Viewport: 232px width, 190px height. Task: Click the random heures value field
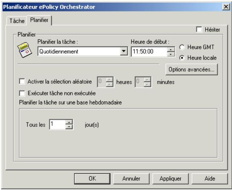click(x=101, y=82)
